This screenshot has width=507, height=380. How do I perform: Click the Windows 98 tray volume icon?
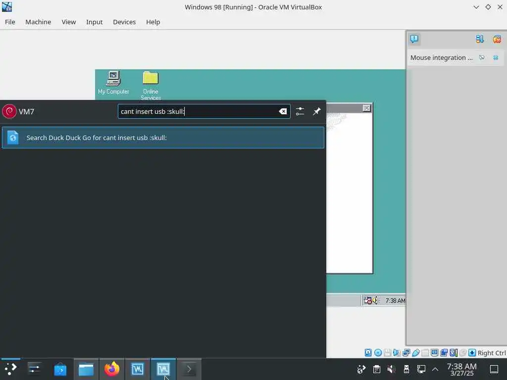click(375, 300)
